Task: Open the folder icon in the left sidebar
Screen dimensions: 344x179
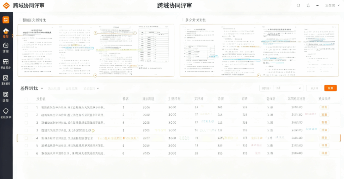Action: point(6,47)
